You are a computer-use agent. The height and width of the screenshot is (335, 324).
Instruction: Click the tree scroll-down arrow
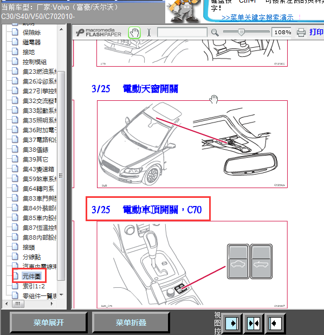61,295
